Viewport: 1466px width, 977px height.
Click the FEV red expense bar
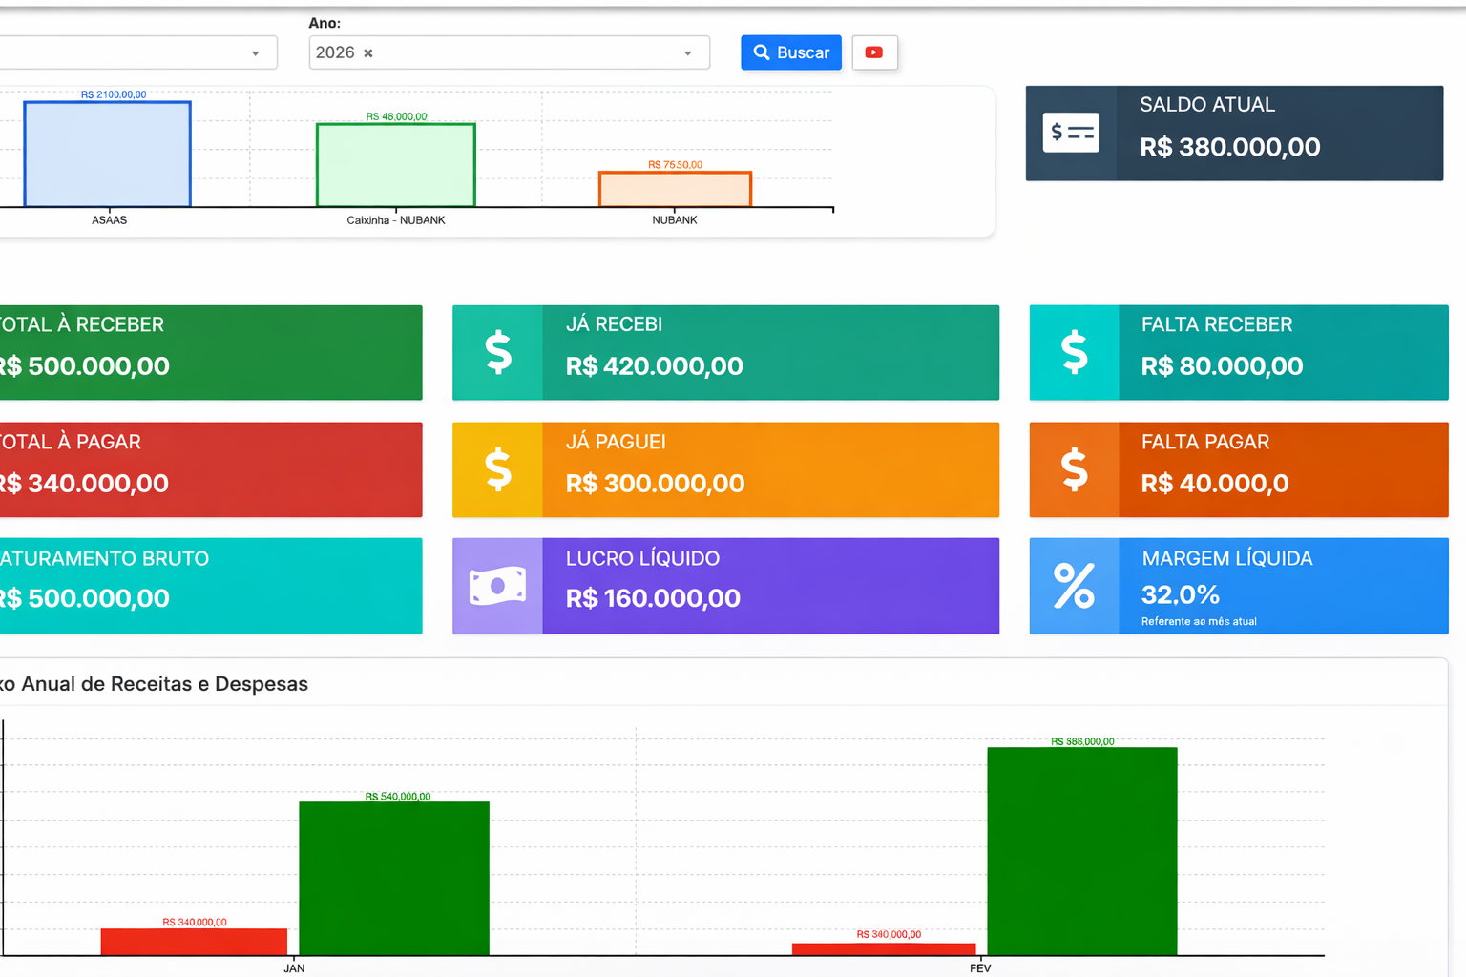(883, 947)
